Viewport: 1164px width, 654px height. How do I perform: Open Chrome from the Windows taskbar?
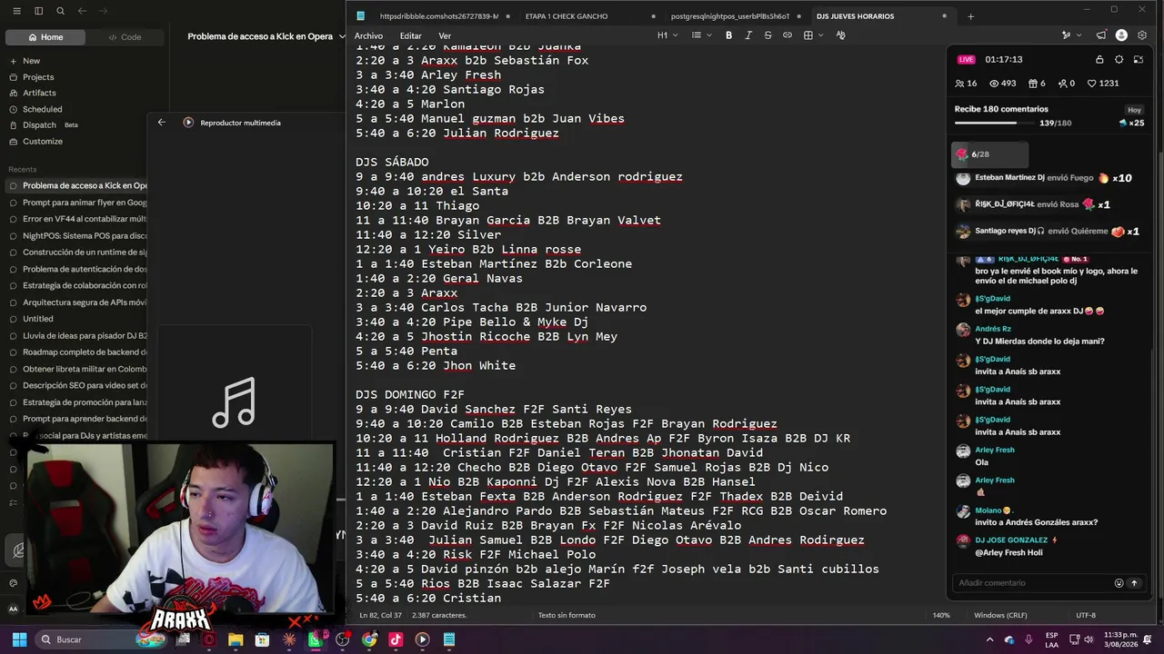click(369, 639)
